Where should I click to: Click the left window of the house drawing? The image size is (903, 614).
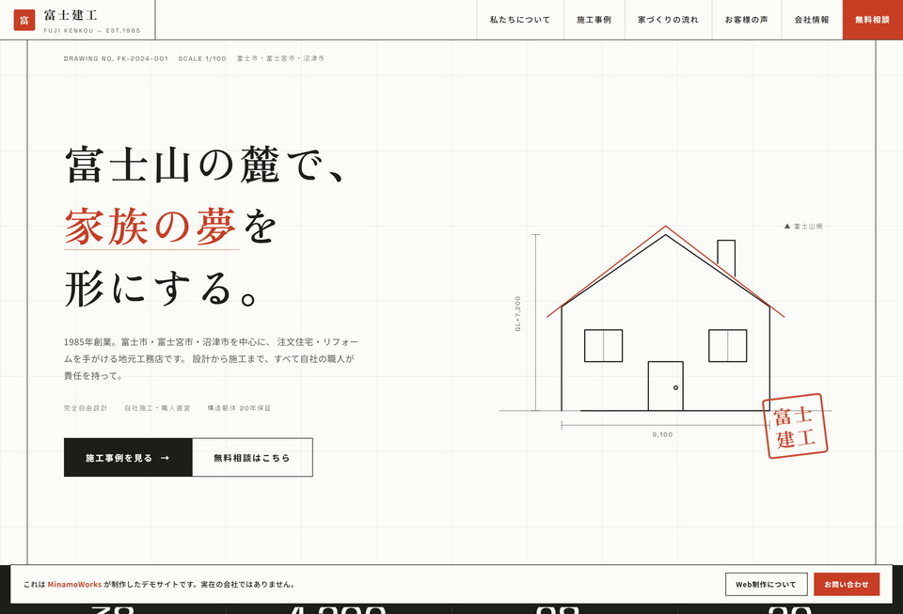click(x=604, y=346)
